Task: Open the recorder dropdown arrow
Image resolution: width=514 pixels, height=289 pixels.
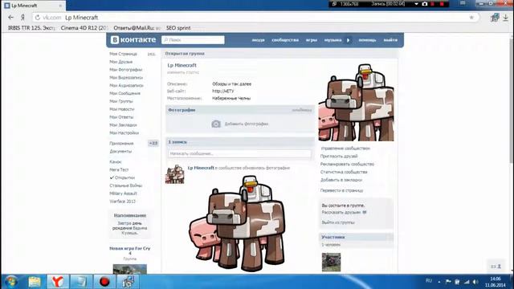Action: pyautogui.click(x=416, y=4)
